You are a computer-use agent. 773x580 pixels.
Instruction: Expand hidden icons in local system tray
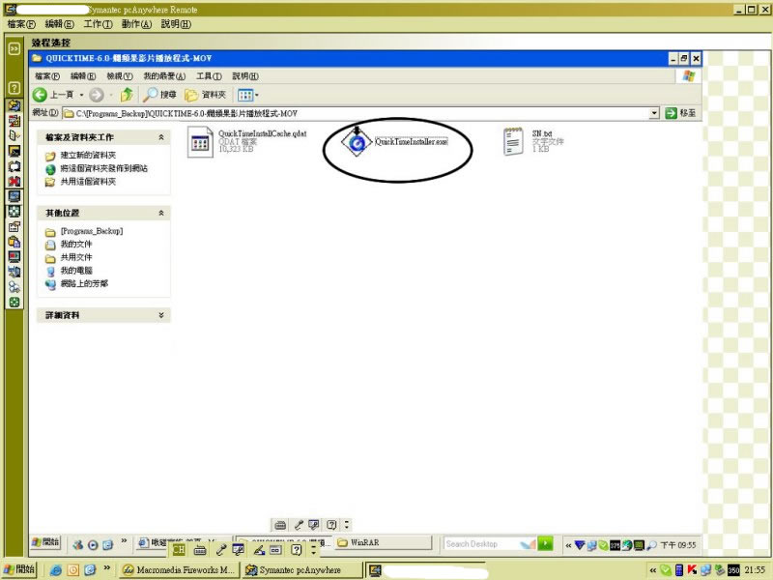[653, 570]
